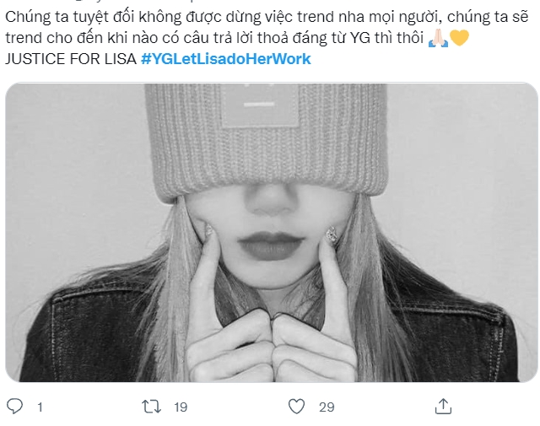The width and height of the screenshot is (540, 426).
Task: Click the reply count of 1
Action: point(40,407)
